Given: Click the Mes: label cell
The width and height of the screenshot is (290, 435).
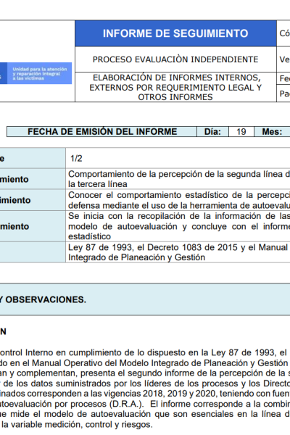Looking at the screenshot, I should 272,131.
